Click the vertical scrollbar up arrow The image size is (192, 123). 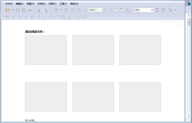click(189, 15)
